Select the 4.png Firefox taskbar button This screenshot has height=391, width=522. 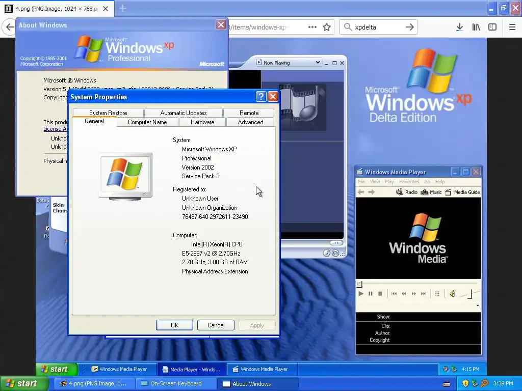pos(94,384)
